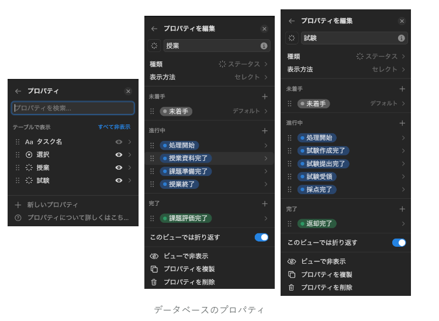Go back from 授業 property editor

click(x=154, y=29)
